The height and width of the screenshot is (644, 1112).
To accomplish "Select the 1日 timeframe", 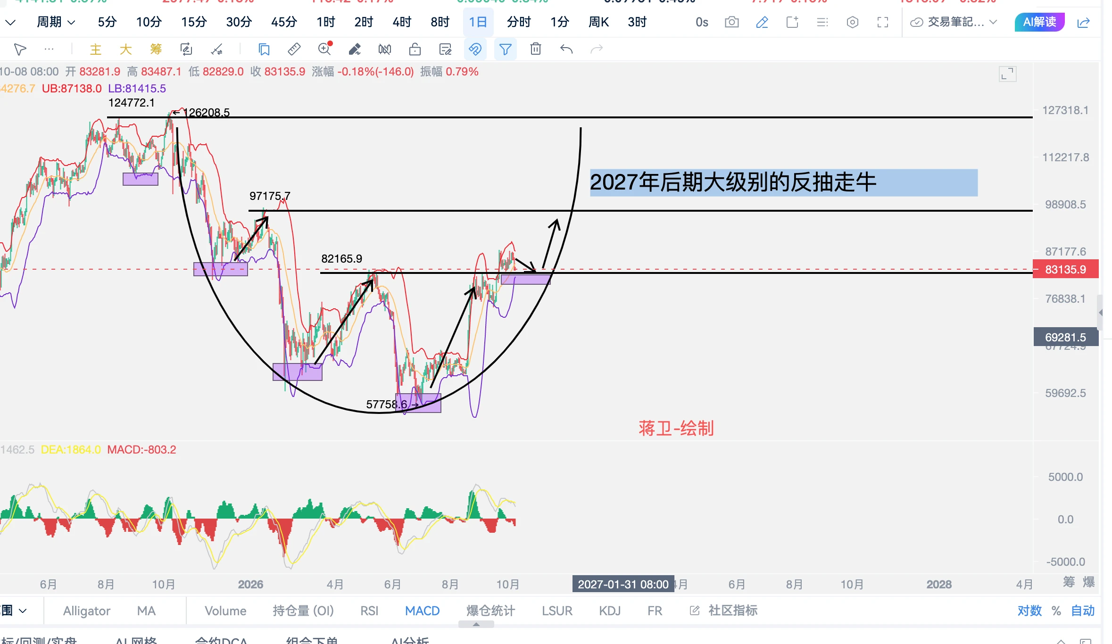I will pyautogui.click(x=478, y=22).
